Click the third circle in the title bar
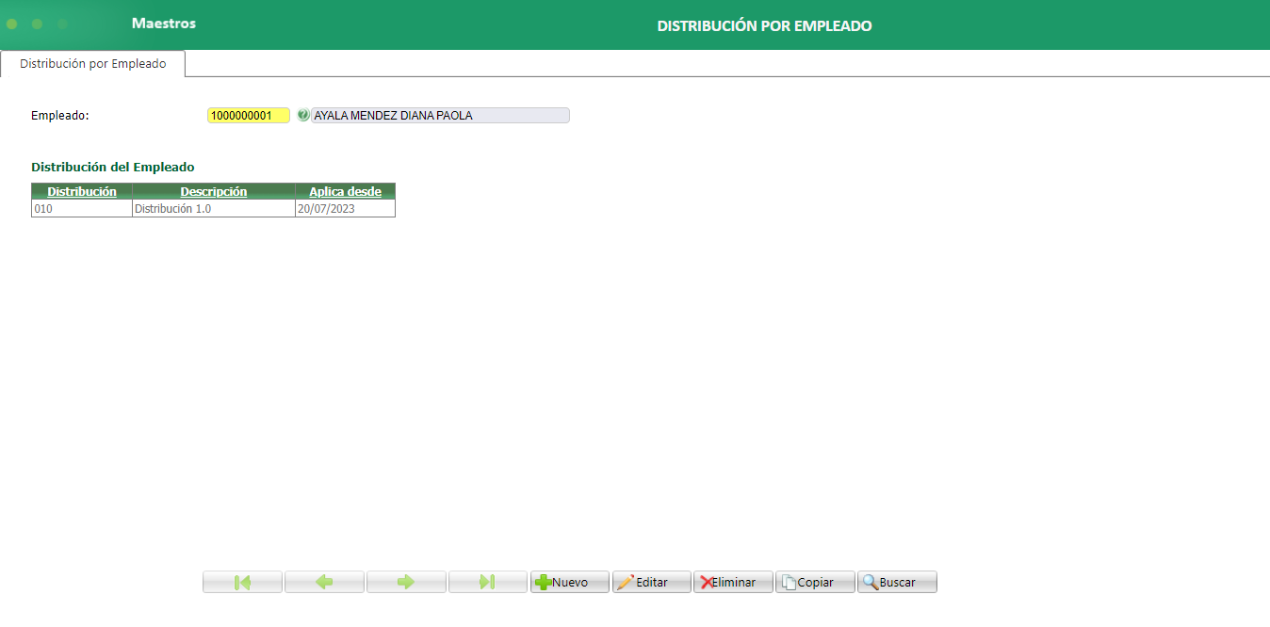 coord(62,25)
